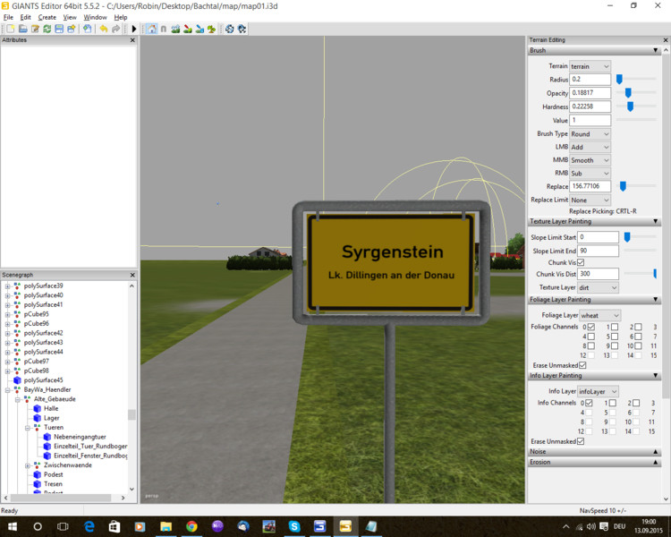Click the Open folder toolbar icon
The image size is (671, 537).
click(x=22, y=29)
